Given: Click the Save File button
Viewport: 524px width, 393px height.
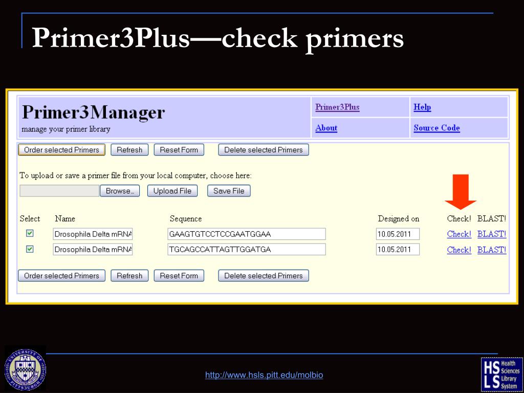Looking at the screenshot, I should click(x=229, y=191).
